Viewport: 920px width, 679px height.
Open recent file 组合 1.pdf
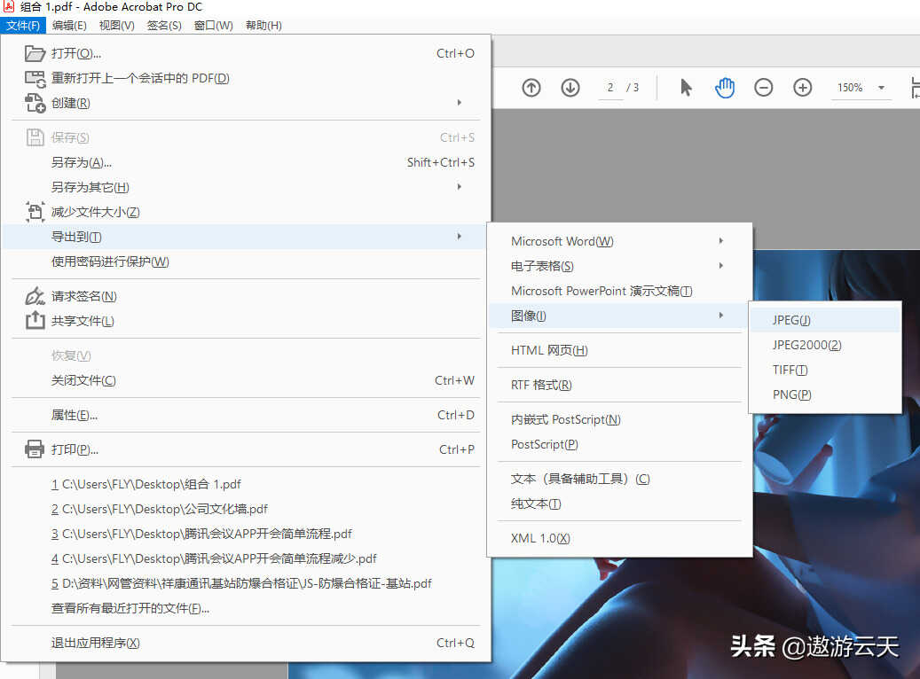pos(245,484)
